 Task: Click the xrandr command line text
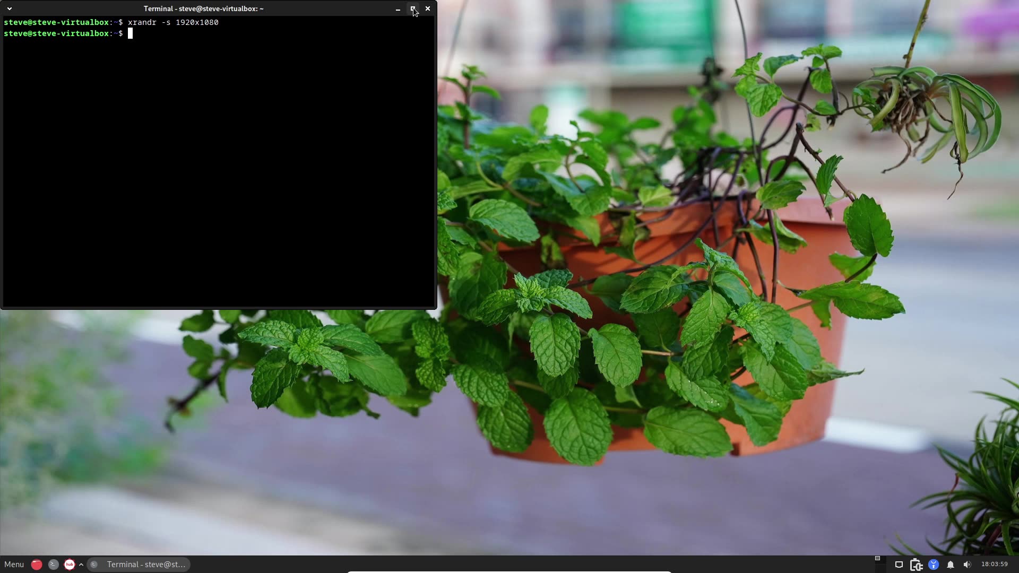click(x=173, y=22)
